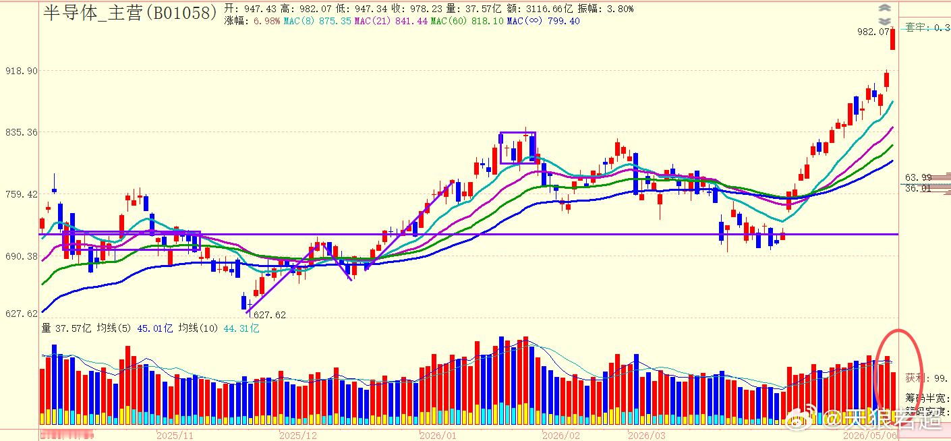Click the 627.62 price axis label on left
The width and height of the screenshot is (951, 441).
point(22,314)
